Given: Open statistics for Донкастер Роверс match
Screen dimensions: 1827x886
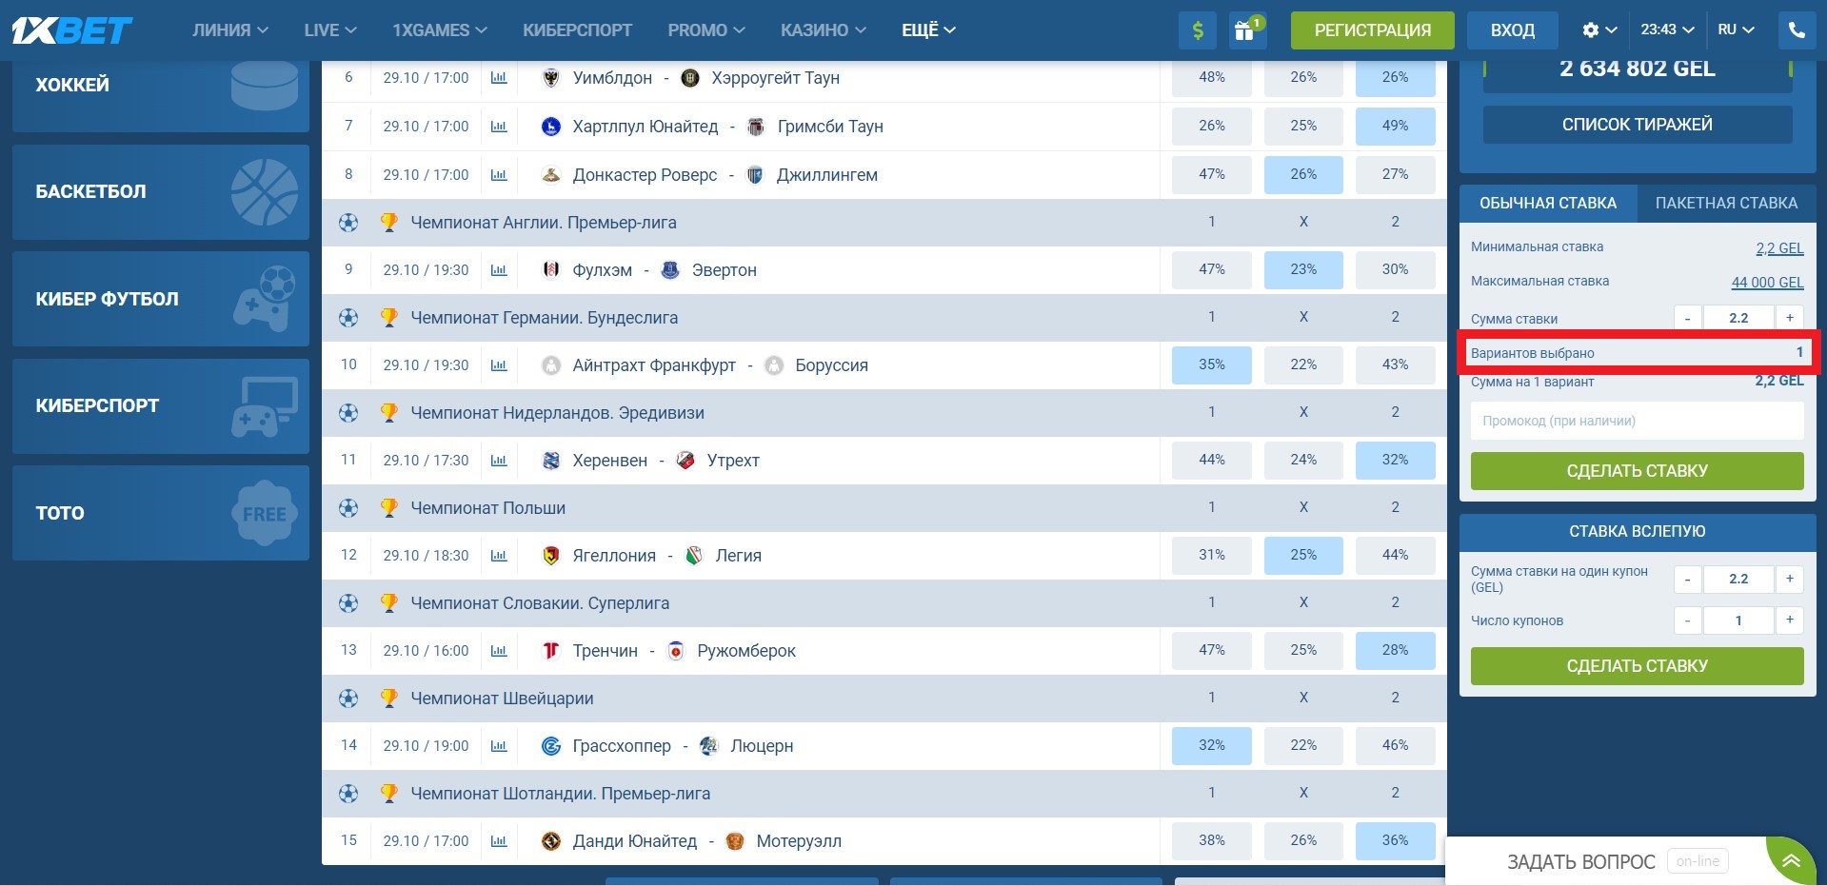Looking at the screenshot, I should (499, 175).
